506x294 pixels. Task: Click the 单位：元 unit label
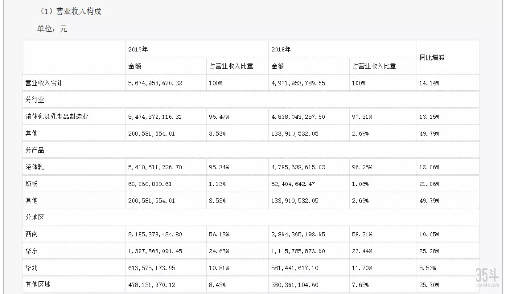pyautogui.click(x=52, y=29)
